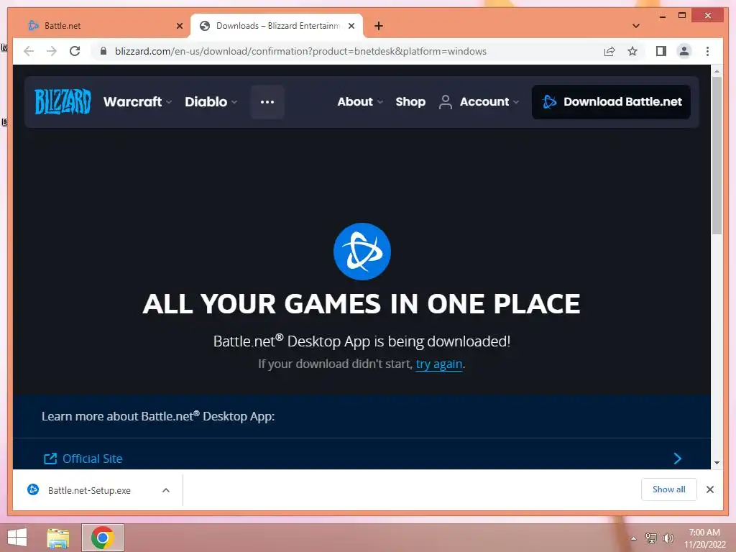This screenshot has width=736, height=552.
Task: Go to the Shop page
Action: click(410, 102)
